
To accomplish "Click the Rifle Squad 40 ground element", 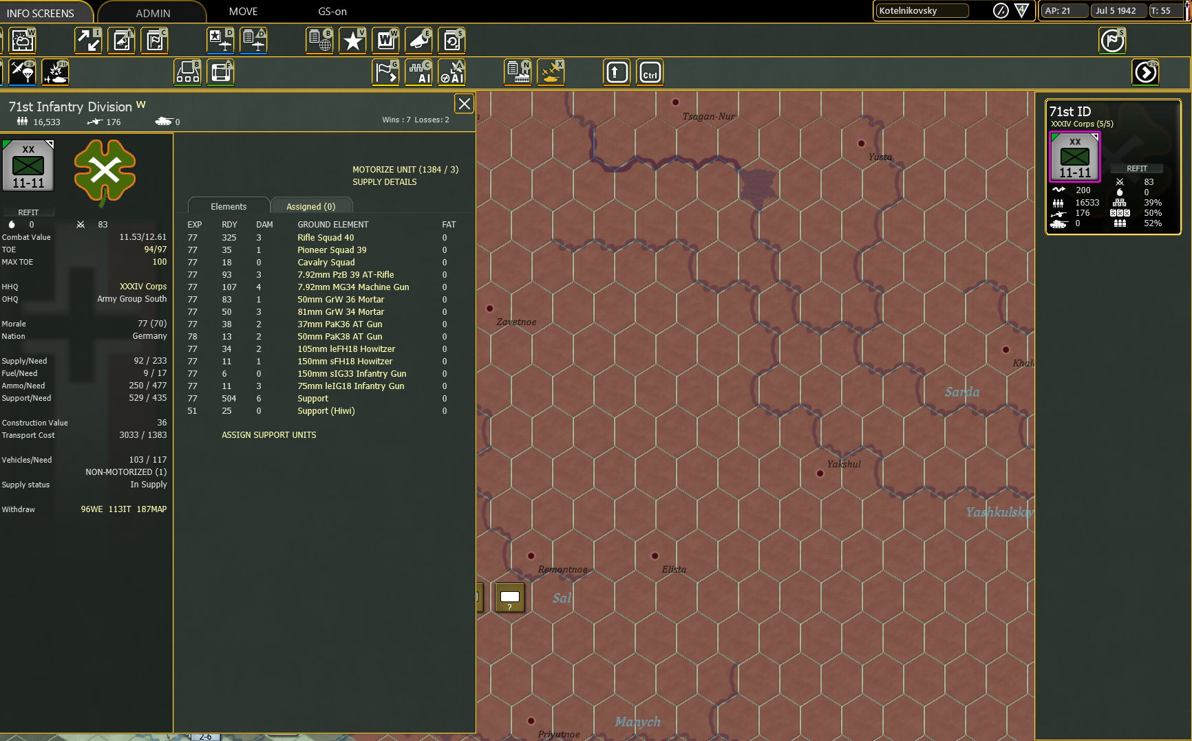I will [326, 238].
